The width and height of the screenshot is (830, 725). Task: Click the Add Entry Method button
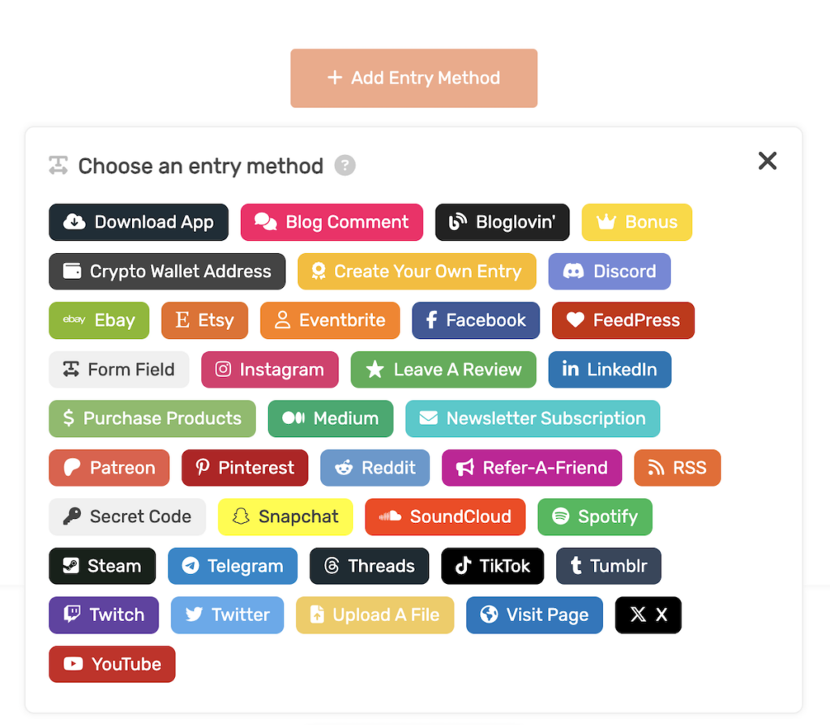(413, 78)
